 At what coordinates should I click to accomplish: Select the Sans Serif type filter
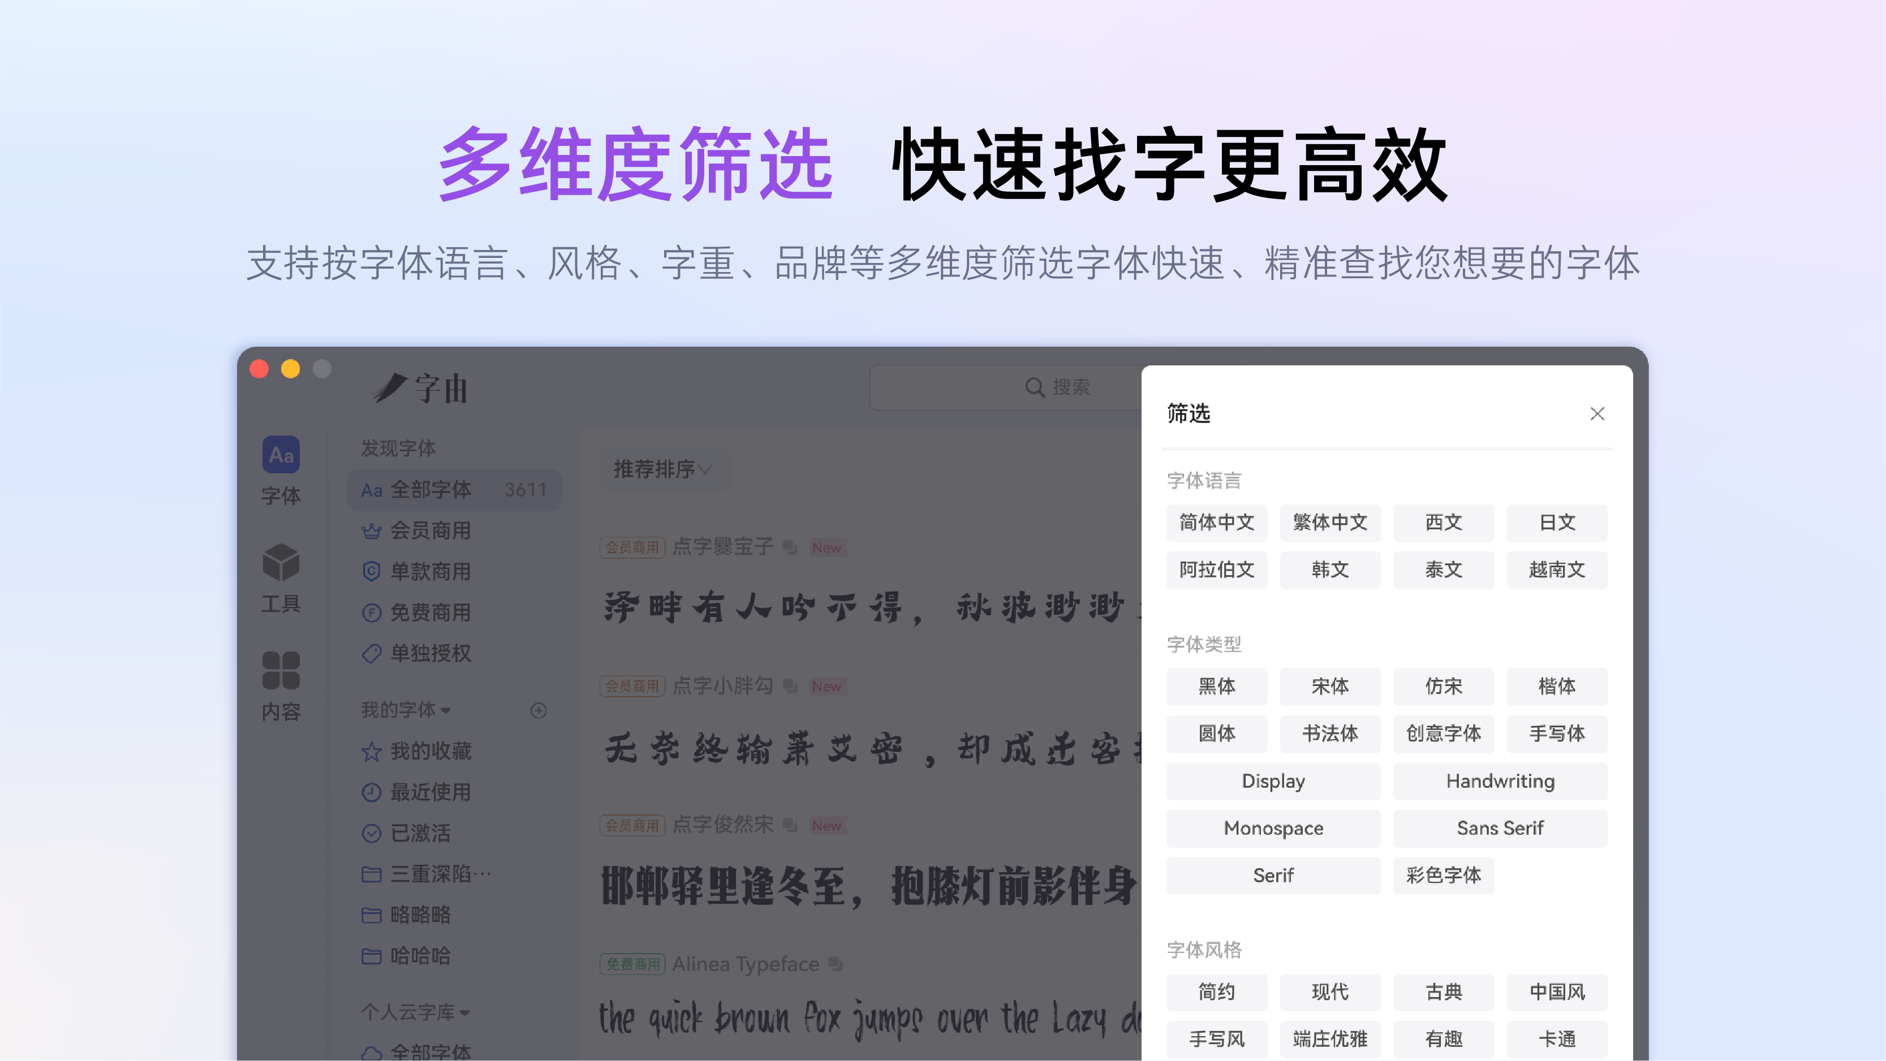pyautogui.click(x=1500, y=828)
